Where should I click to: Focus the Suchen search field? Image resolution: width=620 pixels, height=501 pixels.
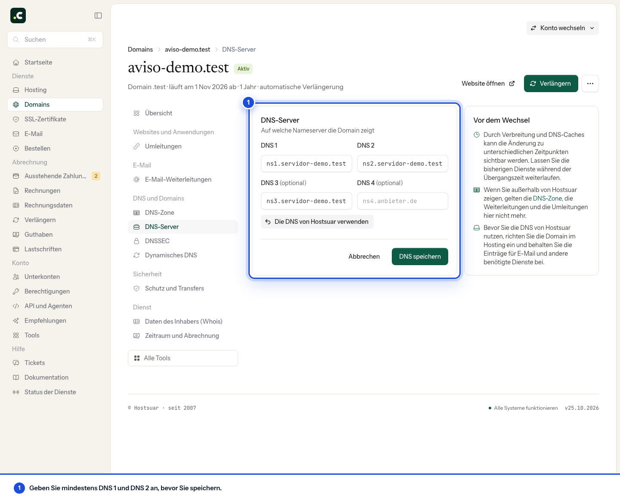55,40
